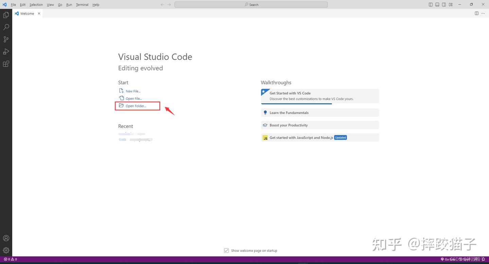
Task: Click the Accounts icon in activity bar
Action: [x=6, y=238]
